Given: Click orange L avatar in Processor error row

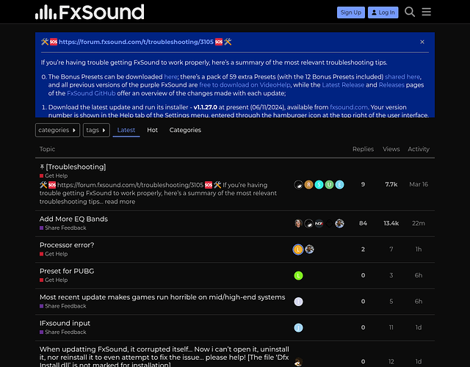Looking at the screenshot, I should tap(298, 250).
